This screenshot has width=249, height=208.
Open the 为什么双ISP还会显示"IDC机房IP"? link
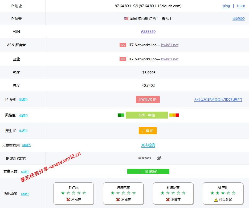point(218,100)
